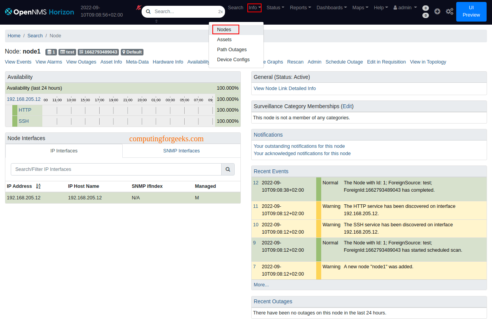
Task: Switch to the SNMP Interfaces tab
Action: (x=181, y=151)
